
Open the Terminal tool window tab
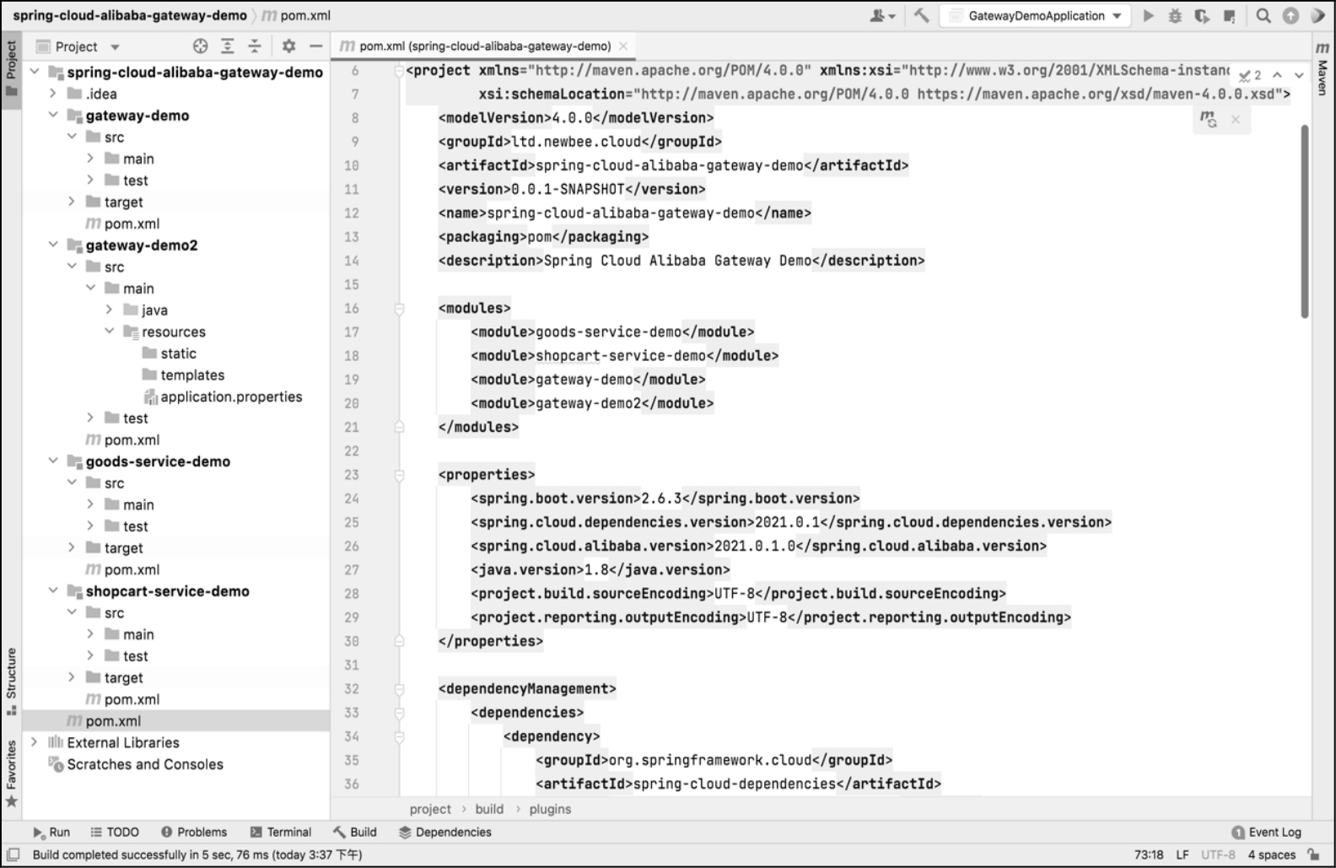[x=281, y=832]
